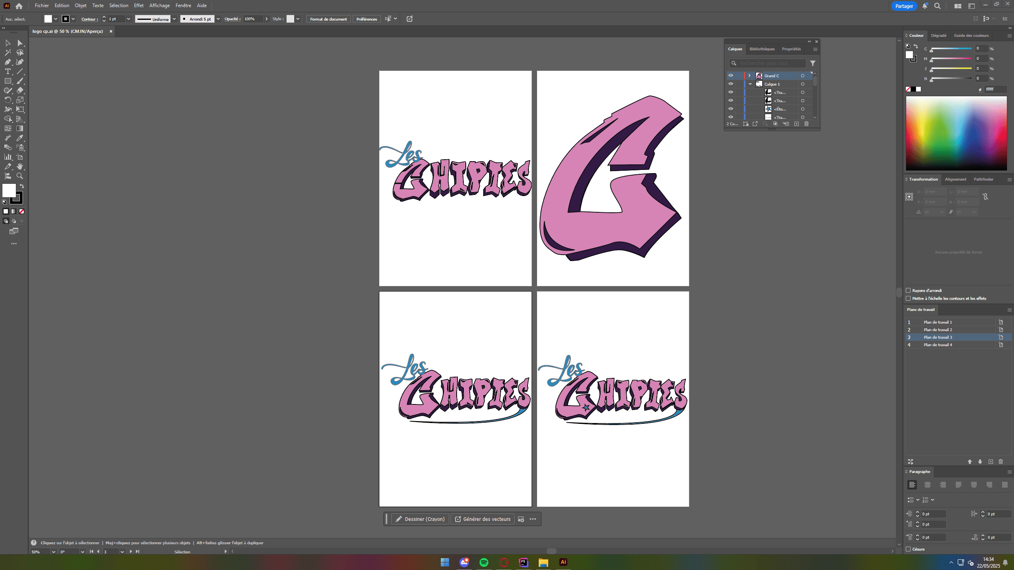Select Plan de travail 2 in list
Screen dimensions: 1014x570
tap(937, 330)
